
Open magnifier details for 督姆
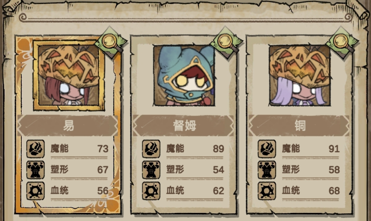[x=226, y=43]
